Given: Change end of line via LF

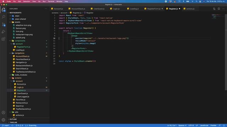Looking at the screenshot, I should tap(197, 126).
